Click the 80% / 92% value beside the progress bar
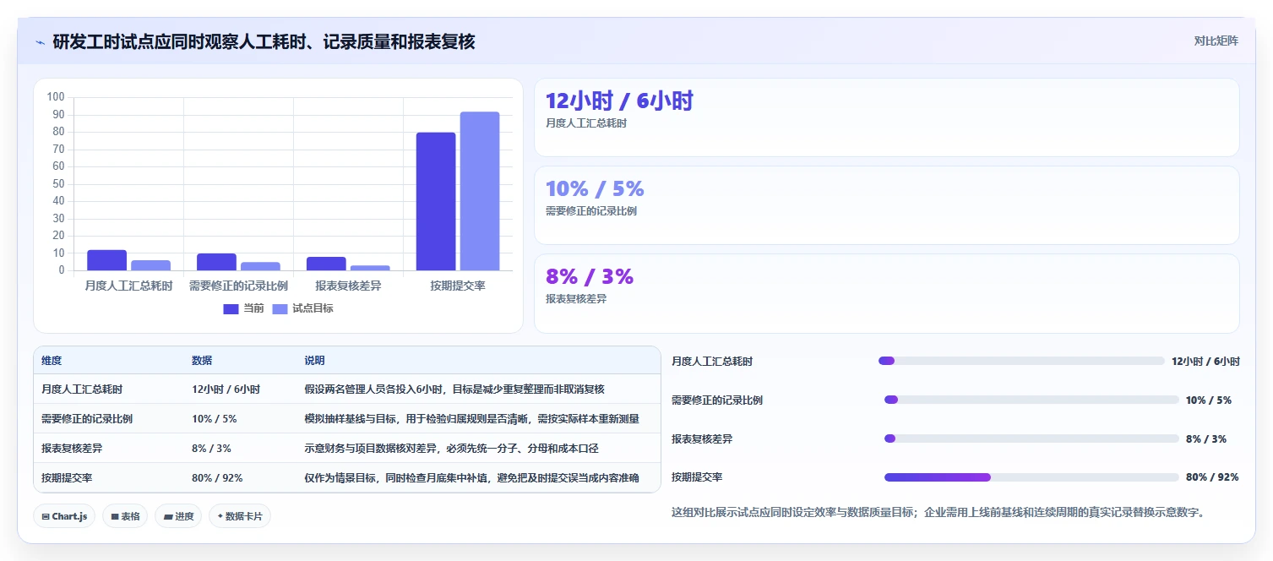 point(1212,477)
